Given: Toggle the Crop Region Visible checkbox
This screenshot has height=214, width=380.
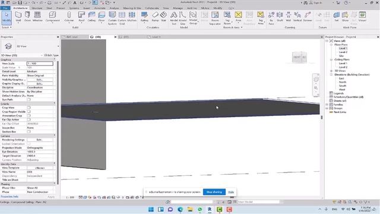Looking at the screenshot, I should tap(28, 112).
